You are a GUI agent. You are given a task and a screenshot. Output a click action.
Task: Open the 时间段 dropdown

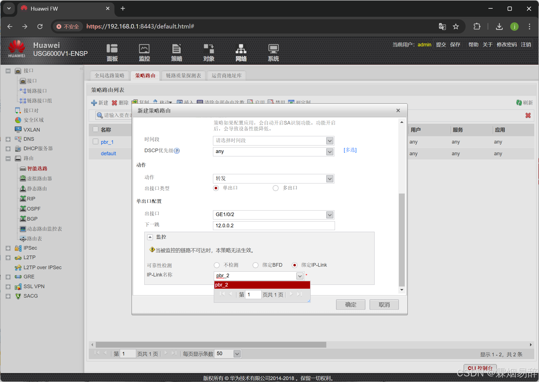point(330,141)
